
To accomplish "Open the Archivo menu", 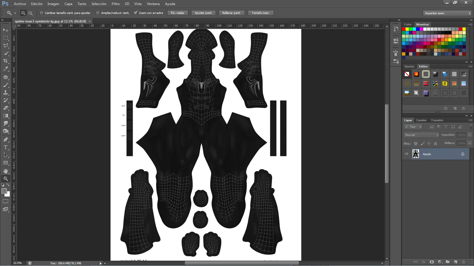I will (x=20, y=4).
